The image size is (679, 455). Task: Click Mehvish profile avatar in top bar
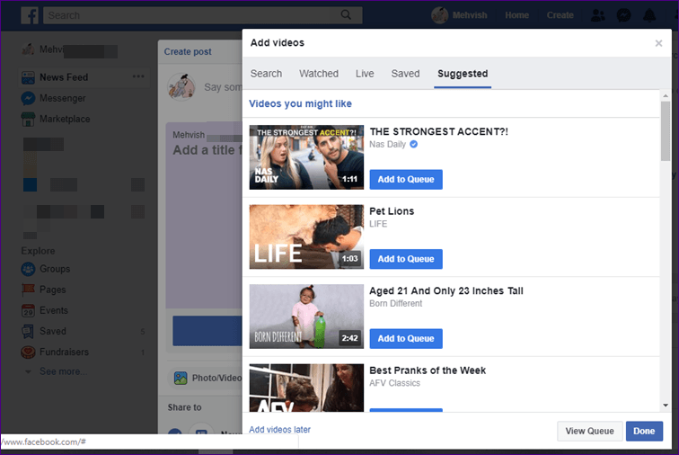439,15
